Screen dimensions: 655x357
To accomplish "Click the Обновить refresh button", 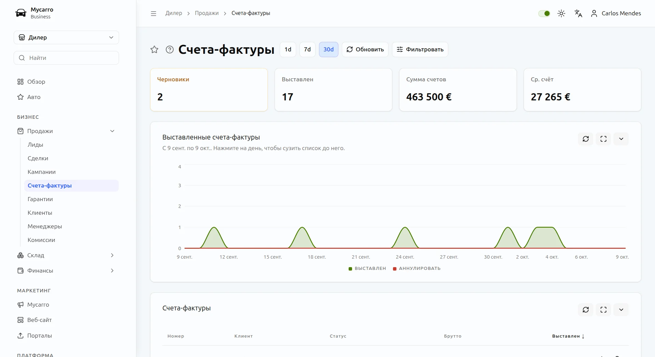I will [365, 50].
